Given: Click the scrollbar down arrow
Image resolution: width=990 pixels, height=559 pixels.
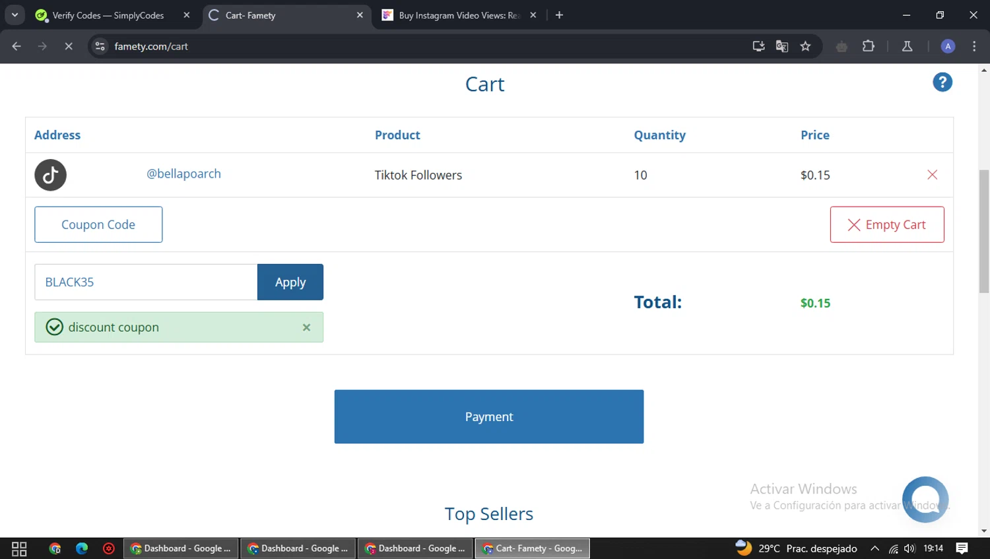Looking at the screenshot, I should tap(984, 531).
